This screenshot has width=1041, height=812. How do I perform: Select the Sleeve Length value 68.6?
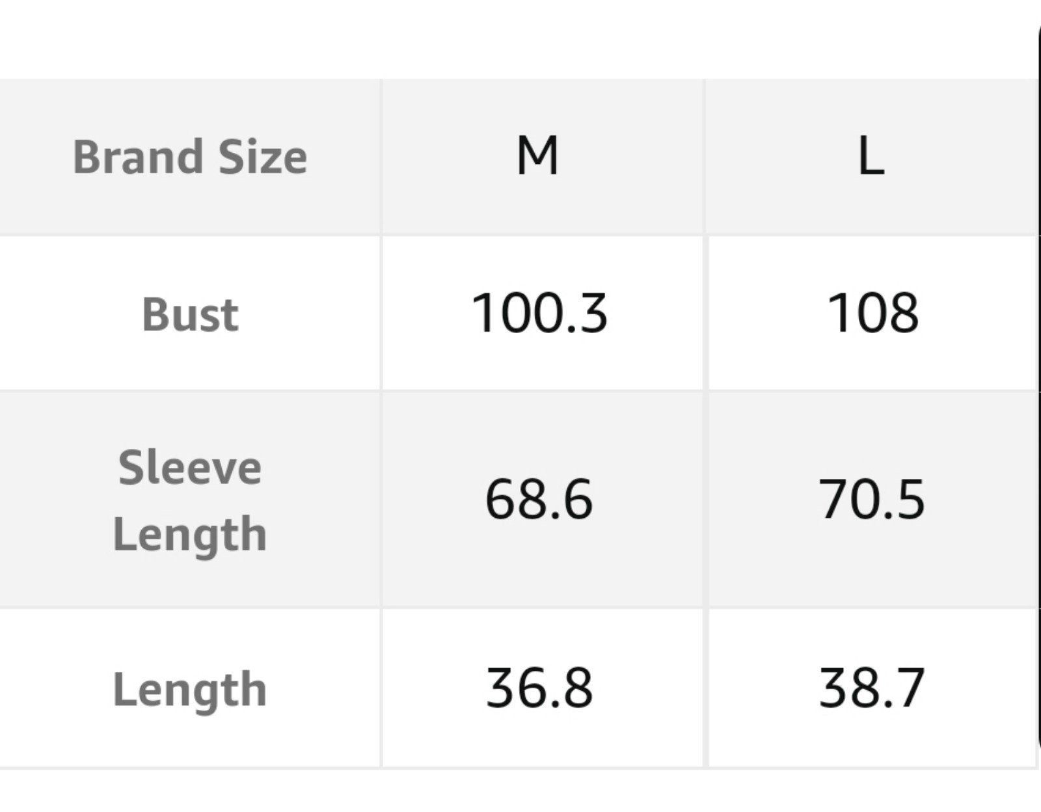tap(539, 500)
